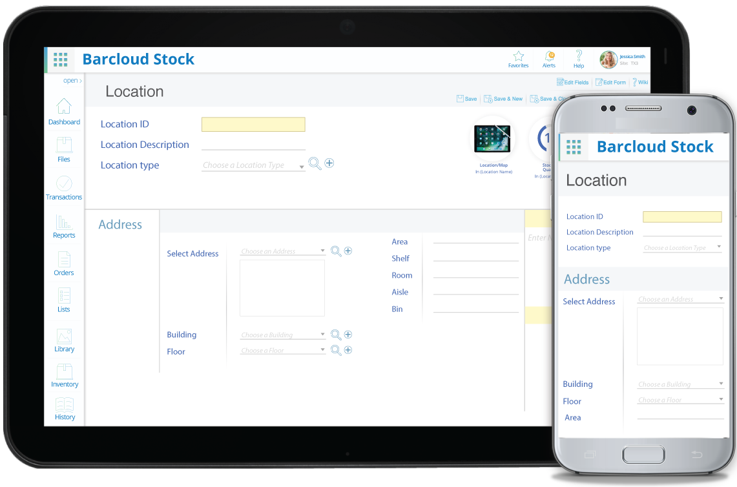737x487 pixels.
Task: Open History in sidebar
Action: (65, 409)
